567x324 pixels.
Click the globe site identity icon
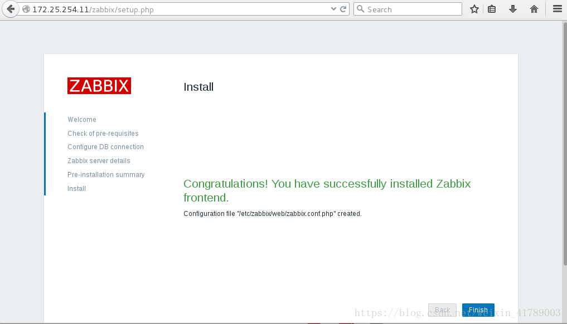(x=26, y=9)
